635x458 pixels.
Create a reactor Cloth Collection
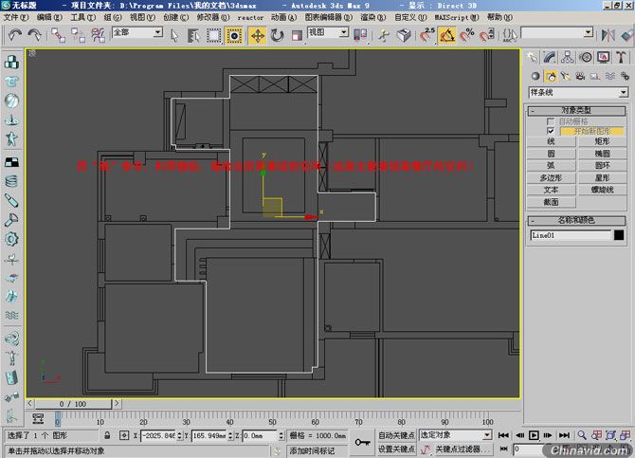11,82
